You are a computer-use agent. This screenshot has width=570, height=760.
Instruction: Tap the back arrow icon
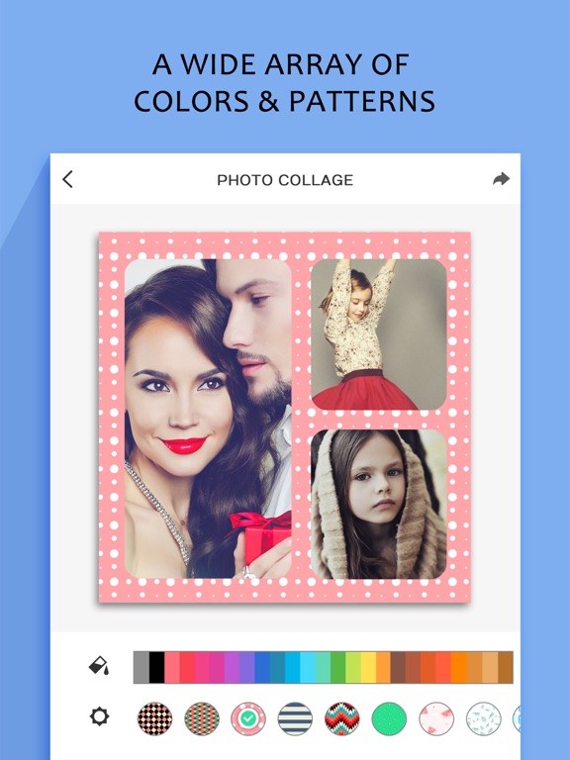tap(67, 179)
